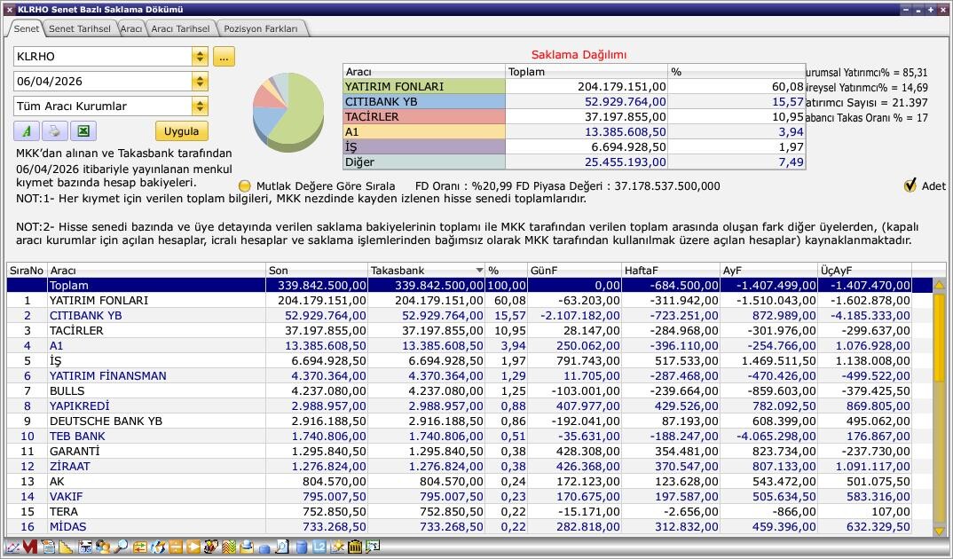Image resolution: width=953 pixels, height=559 pixels.
Task: Click the L2 icon in bottom toolbar
Action: tap(319, 547)
